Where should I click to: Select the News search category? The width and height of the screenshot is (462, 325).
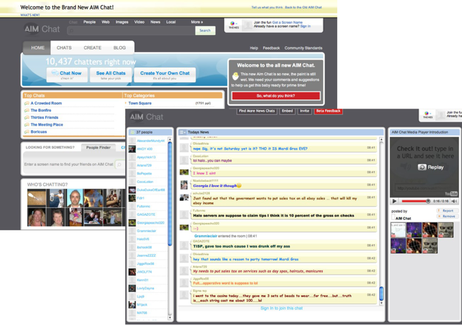pos(155,22)
